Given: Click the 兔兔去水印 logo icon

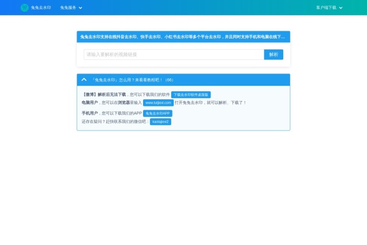Looking at the screenshot, I should 24,7.
